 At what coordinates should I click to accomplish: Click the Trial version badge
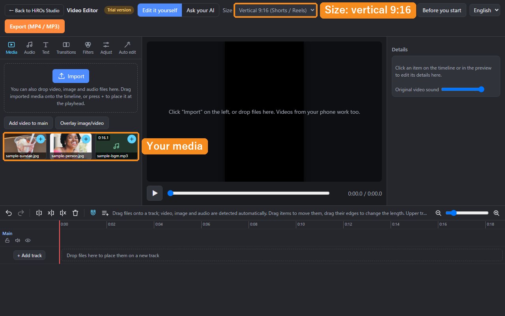tap(119, 10)
